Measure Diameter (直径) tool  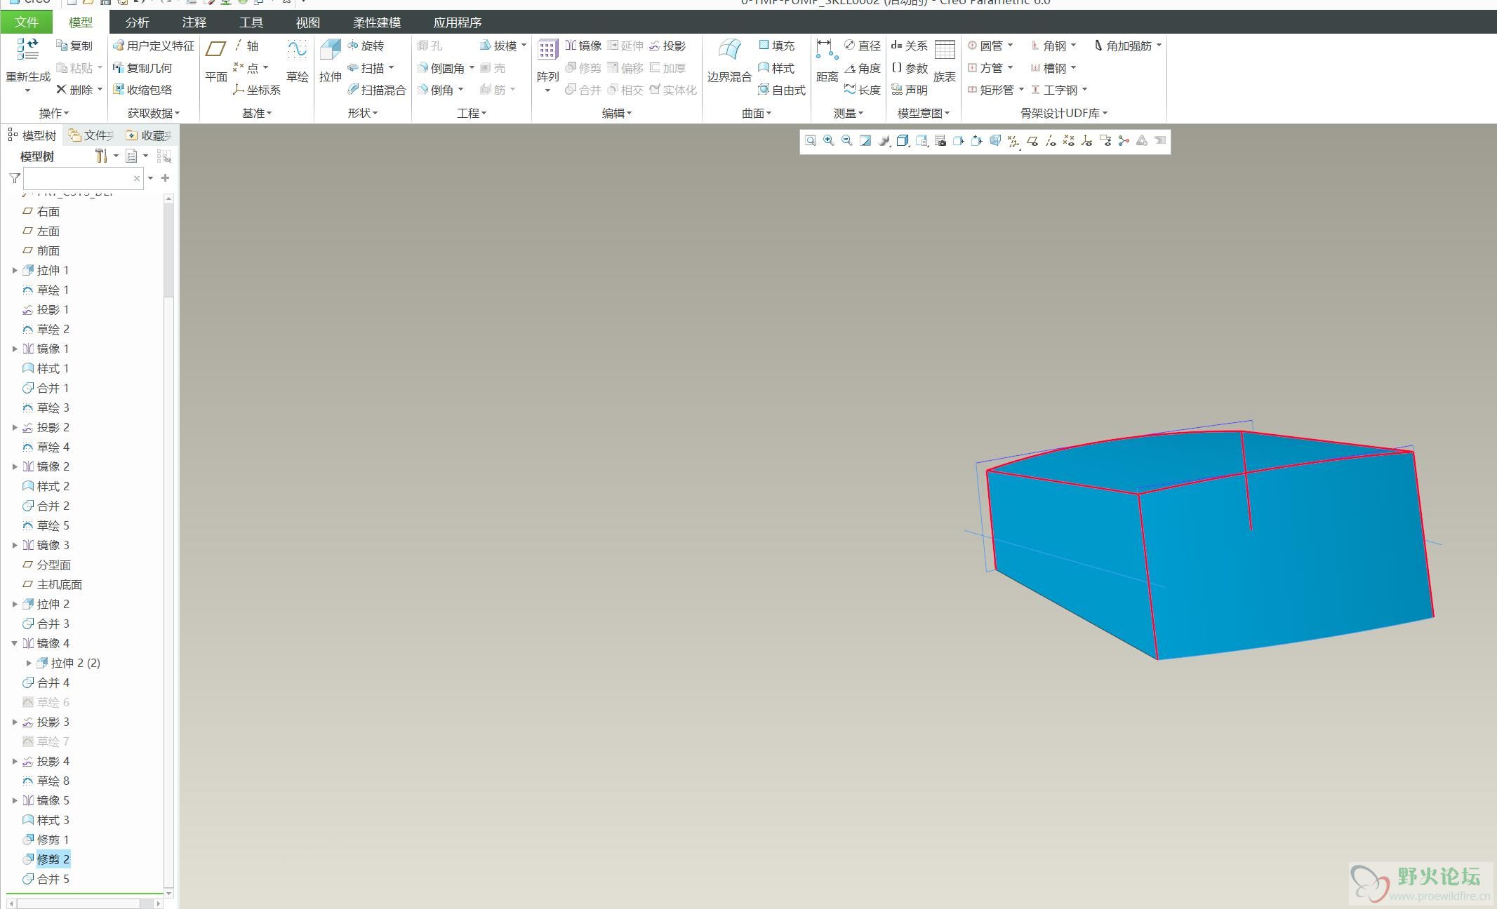[x=862, y=46]
